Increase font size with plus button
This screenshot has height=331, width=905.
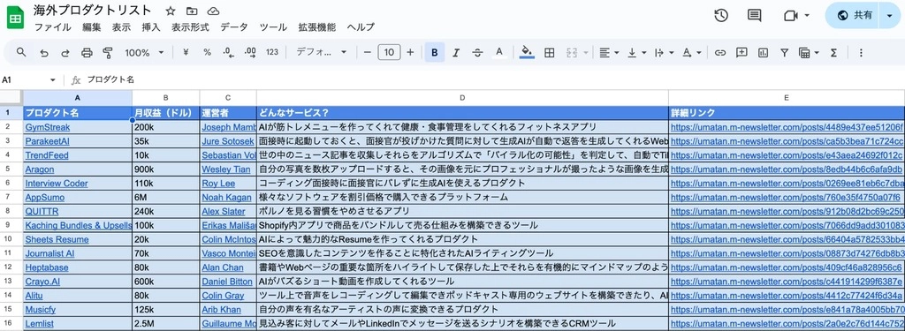(x=410, y=52)
